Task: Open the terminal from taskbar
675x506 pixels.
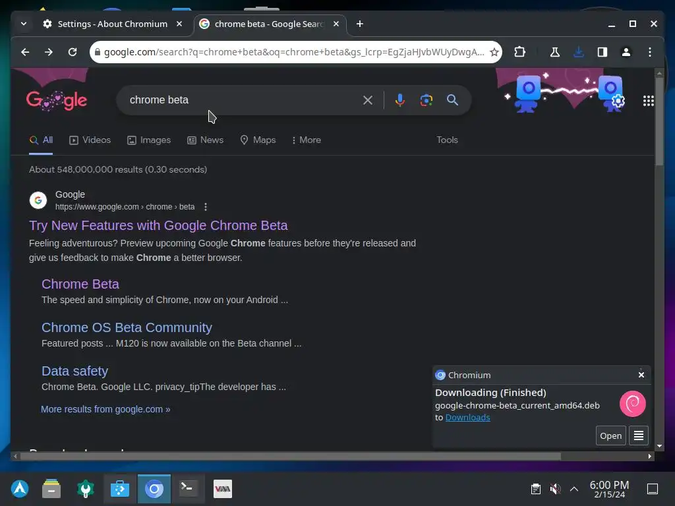Action: tap(188, 488)
